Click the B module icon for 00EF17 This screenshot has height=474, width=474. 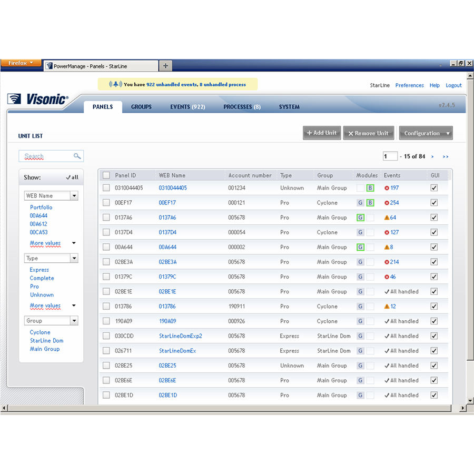[x=370, y=203]
